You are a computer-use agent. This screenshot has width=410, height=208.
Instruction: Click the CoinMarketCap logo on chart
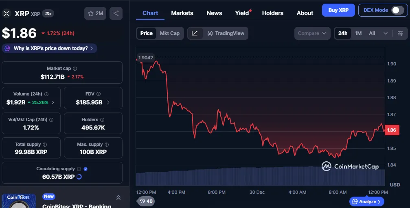pyautogui.click(x=350, y=166)
